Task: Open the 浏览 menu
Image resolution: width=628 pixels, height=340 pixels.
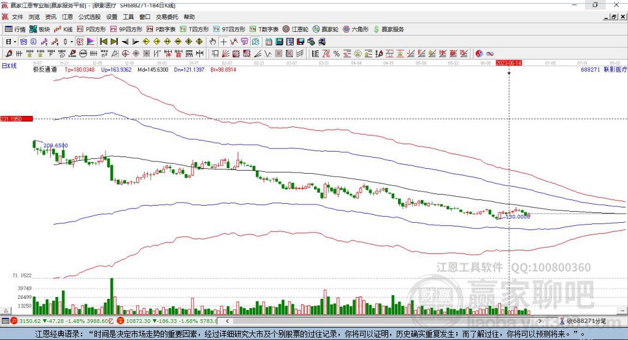Action: pos(34,17)
